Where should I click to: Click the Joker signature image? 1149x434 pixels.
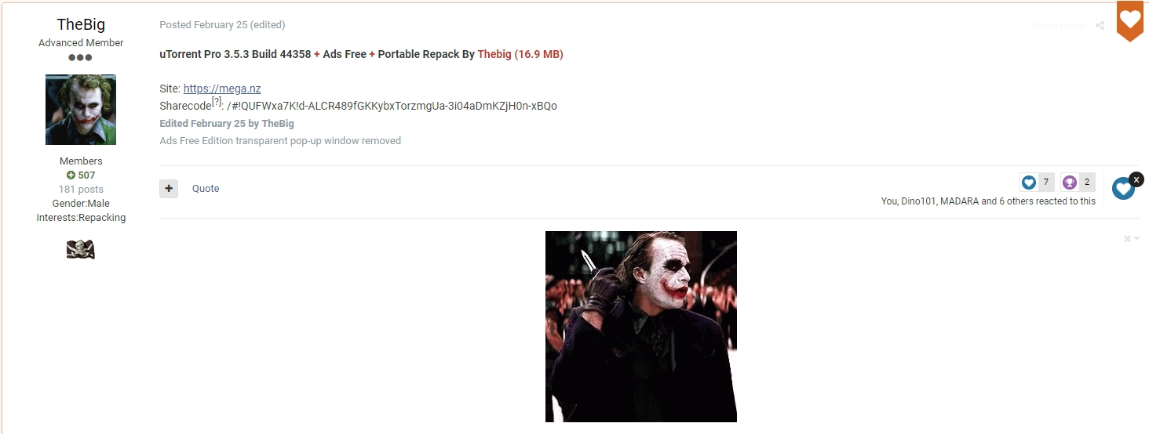(641, 327)
